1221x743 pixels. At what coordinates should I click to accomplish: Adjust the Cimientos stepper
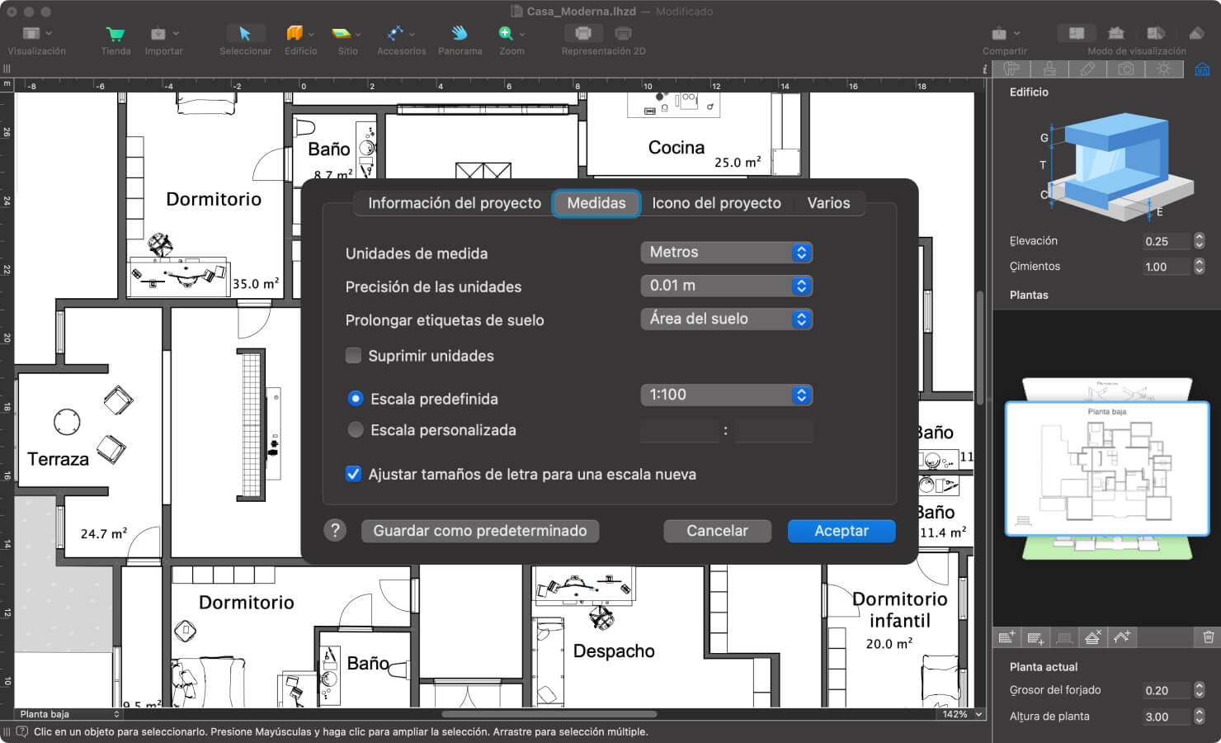(1200, 267)
